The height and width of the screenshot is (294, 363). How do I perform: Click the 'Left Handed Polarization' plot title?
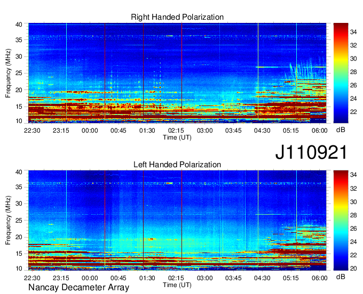[x=177, y=165]
